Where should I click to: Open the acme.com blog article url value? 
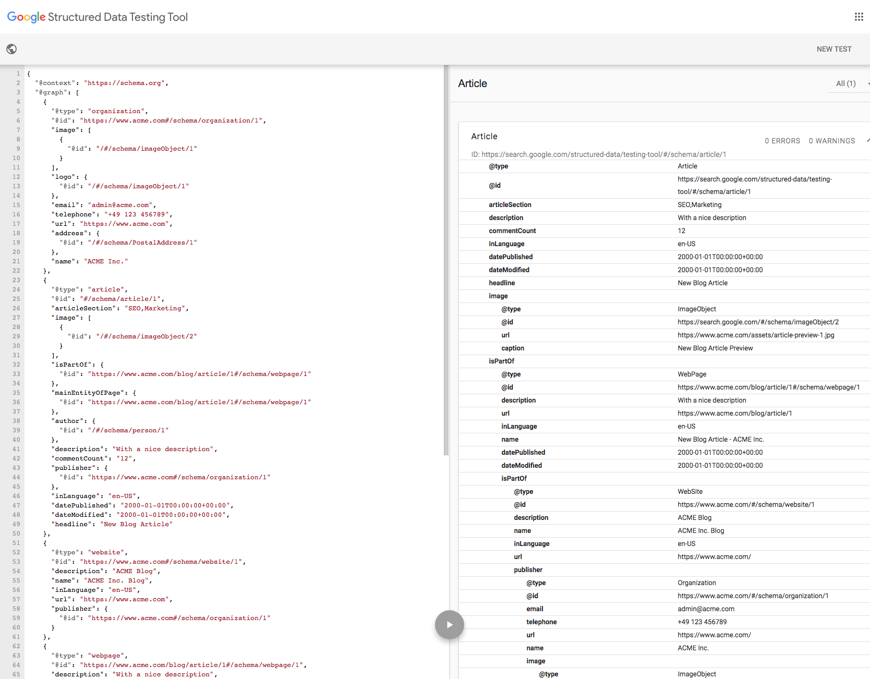coord(734,413)
